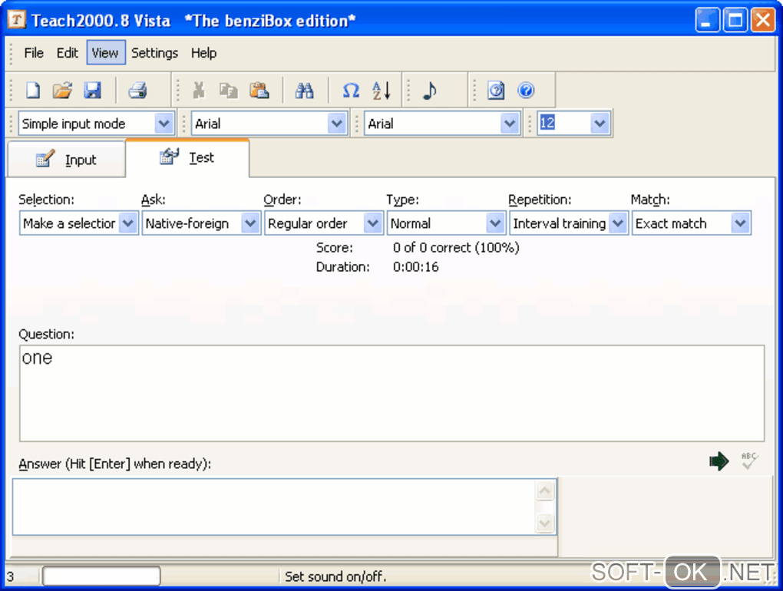This screenshot has width=783, height=591.
Task: Open the input mode dropdown
Action: (x=164, y=124)
